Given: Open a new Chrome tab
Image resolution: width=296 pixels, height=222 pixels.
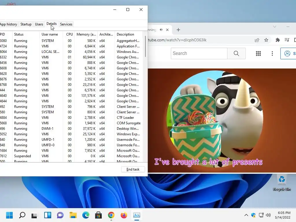Looking at the screenshot, I should 178,30.
